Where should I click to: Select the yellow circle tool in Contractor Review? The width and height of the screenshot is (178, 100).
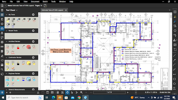29,63
